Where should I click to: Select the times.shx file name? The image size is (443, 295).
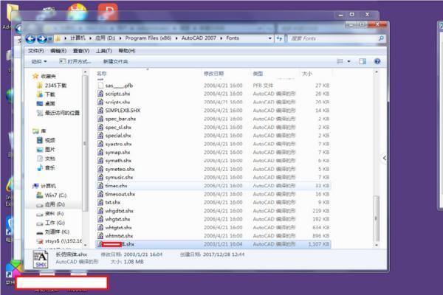pyautogui.click(x=116, y=186)
